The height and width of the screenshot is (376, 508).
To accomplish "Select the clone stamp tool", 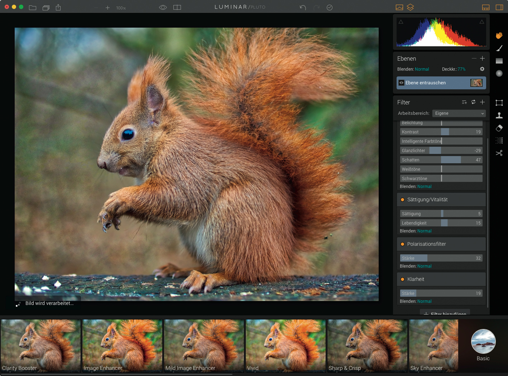I will click(499, 115).
